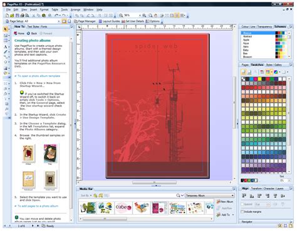297x231 pixels.
Task: Select the Pointer tool in the left toolbox
Action: coord(6,29)
